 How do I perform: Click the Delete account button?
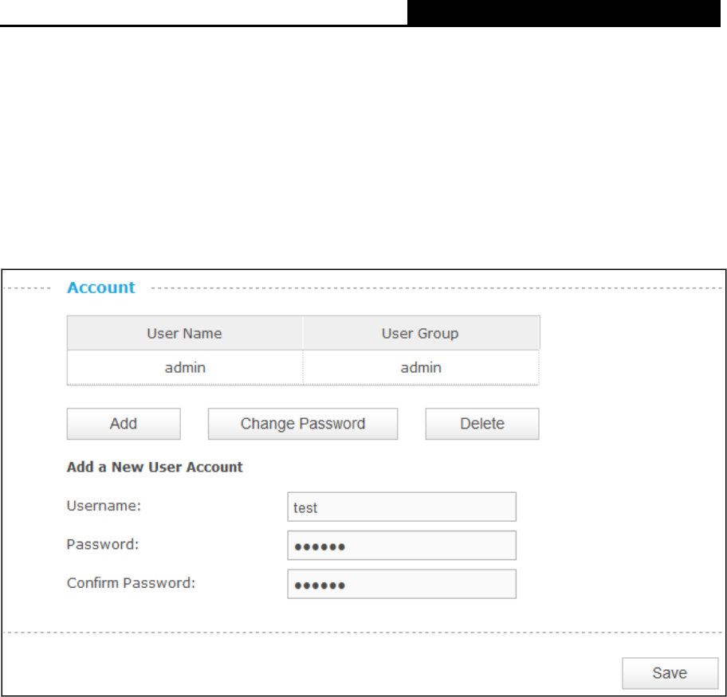tap(482, 424)
